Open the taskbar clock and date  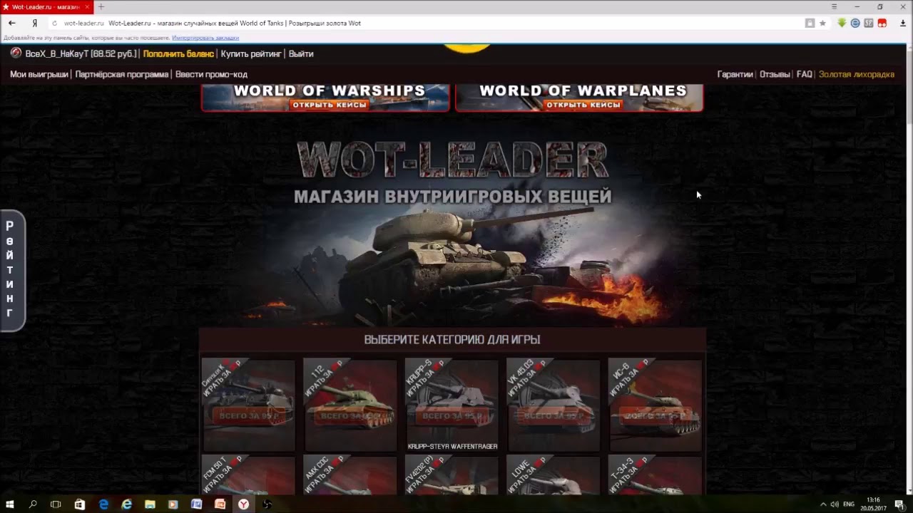(x=873, y=504)
